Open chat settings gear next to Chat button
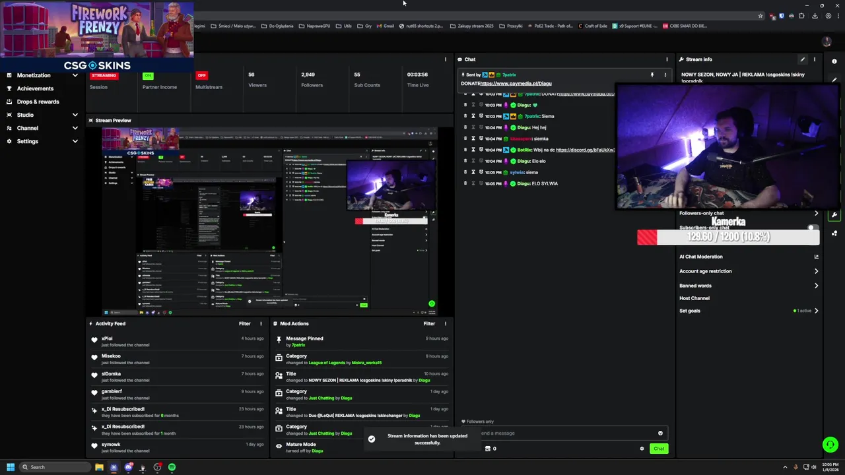This screenshot has height=475, width=845. [642, 449]
